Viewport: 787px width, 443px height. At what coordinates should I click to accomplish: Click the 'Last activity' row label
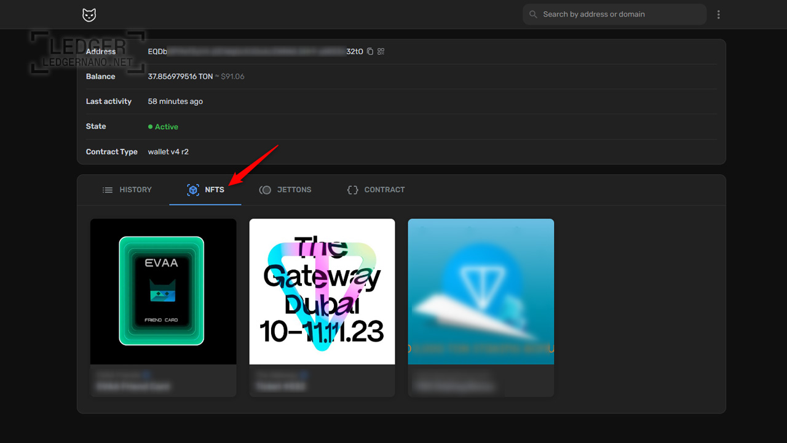coord(109,102)
